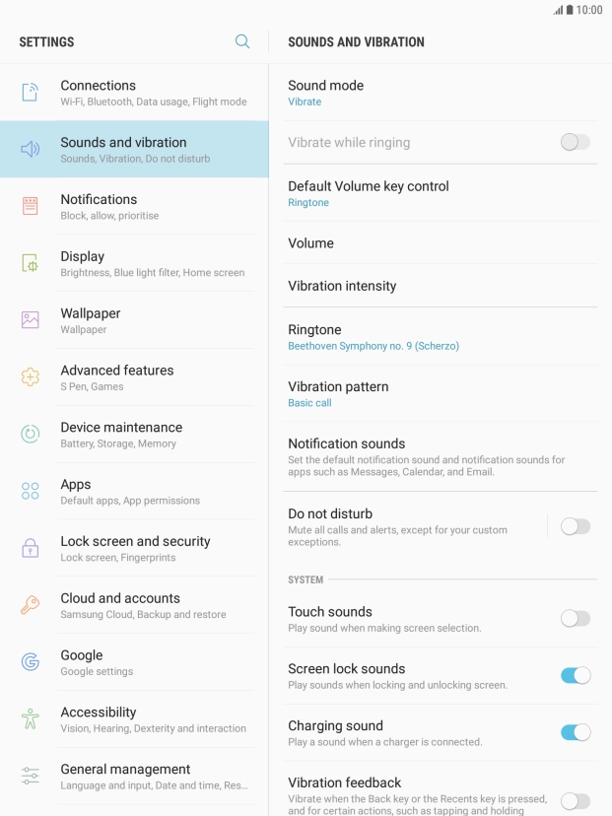Tap the search magnifier icon in Settings

pyautogui.click(x=242, y=41)
